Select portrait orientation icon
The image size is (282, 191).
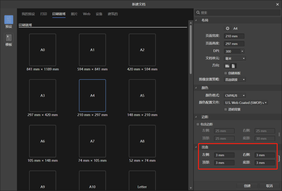click(x=233, y=66)
